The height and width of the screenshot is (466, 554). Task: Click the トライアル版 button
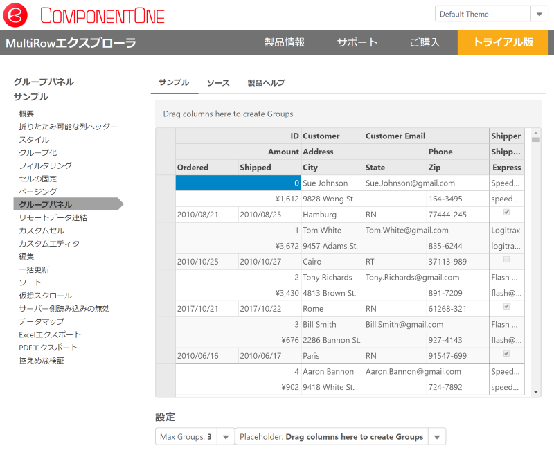pos(503,43)
